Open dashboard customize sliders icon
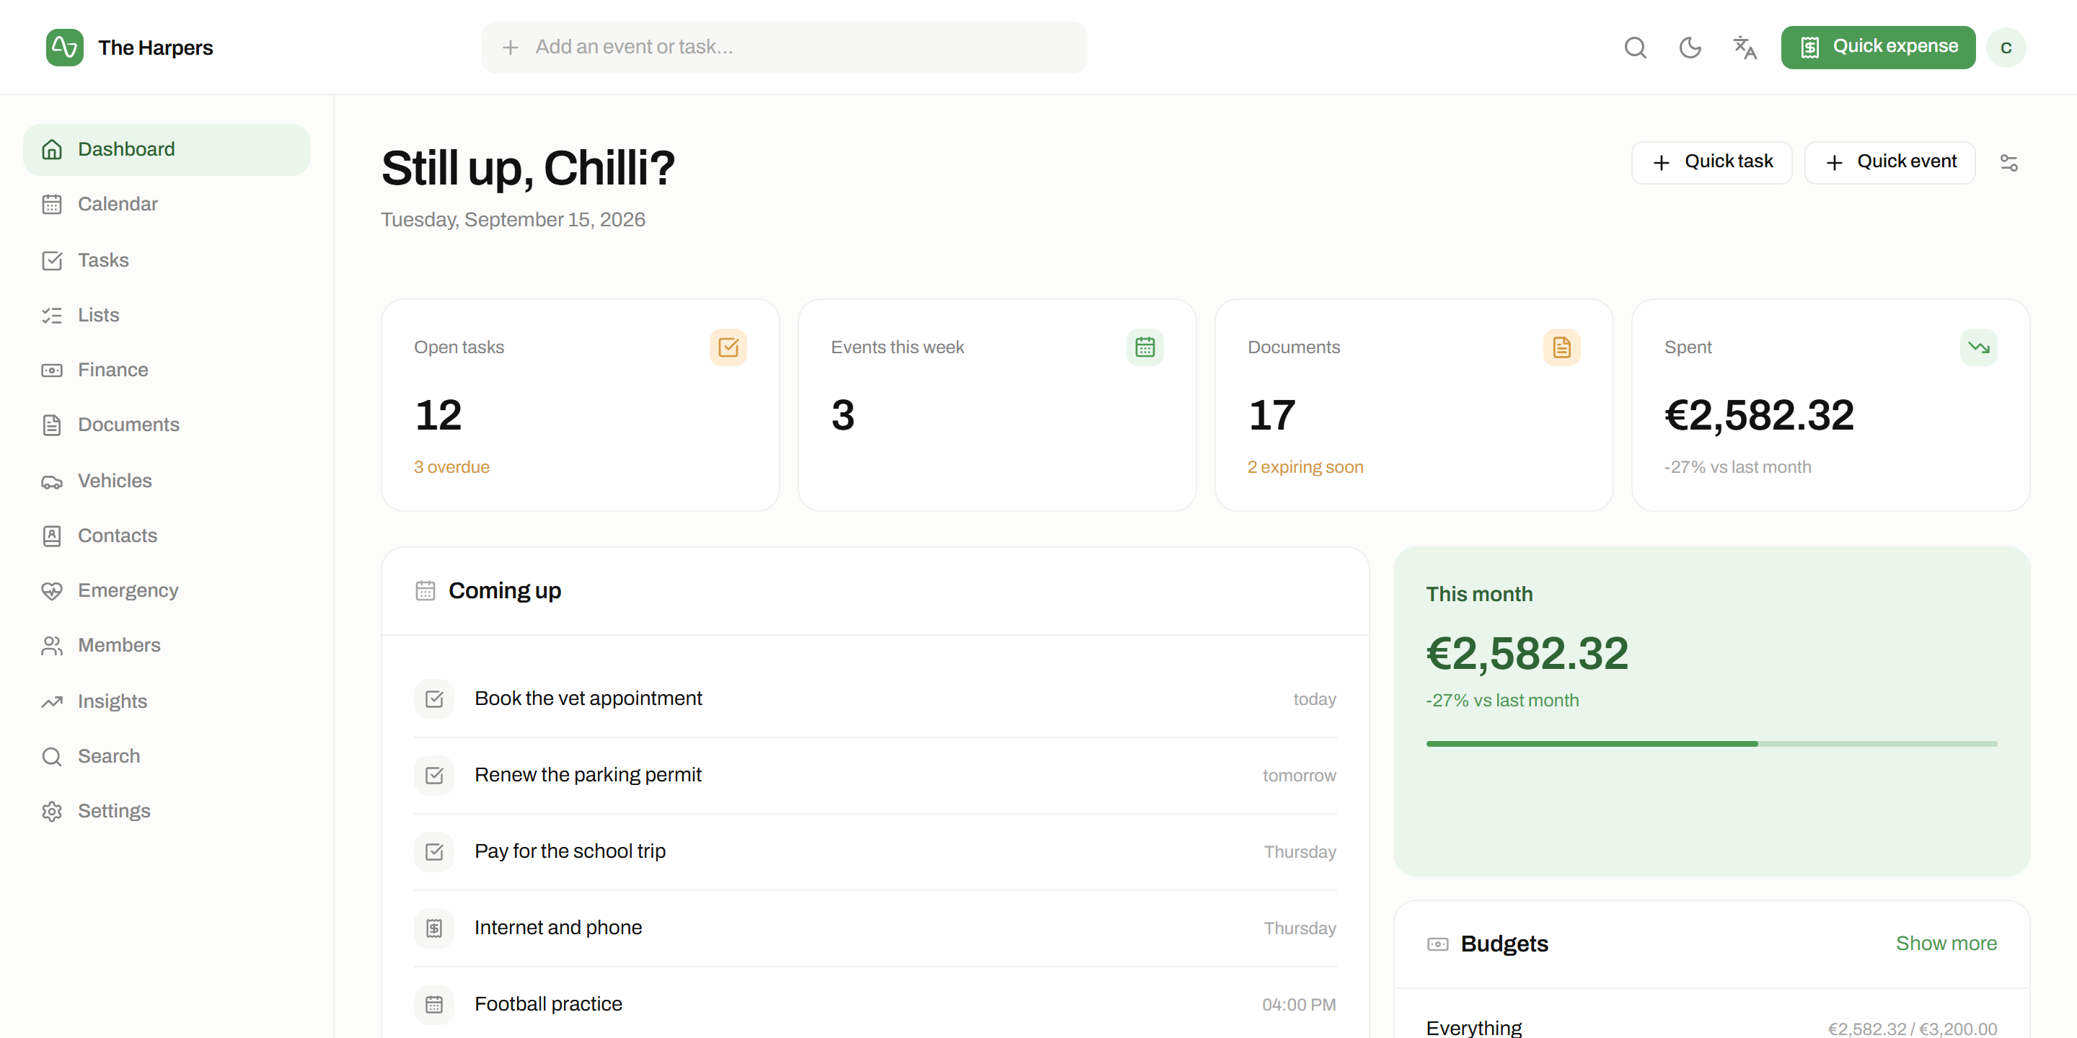Screen dimensions: 2077x1038 pyautogui.click(x=2008, y=163)
